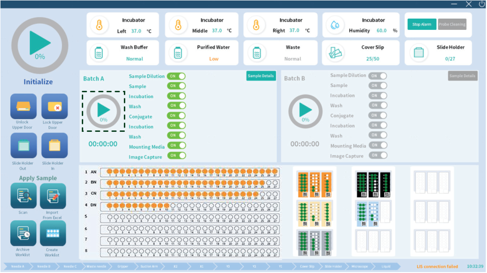Viewport: 487px width, 273px height.
Task: Click the power icon in the title bar
Action: click(482, 4)
